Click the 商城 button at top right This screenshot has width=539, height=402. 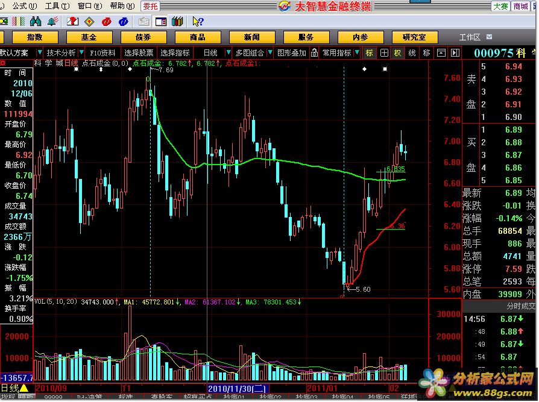(x=520, y=6)
